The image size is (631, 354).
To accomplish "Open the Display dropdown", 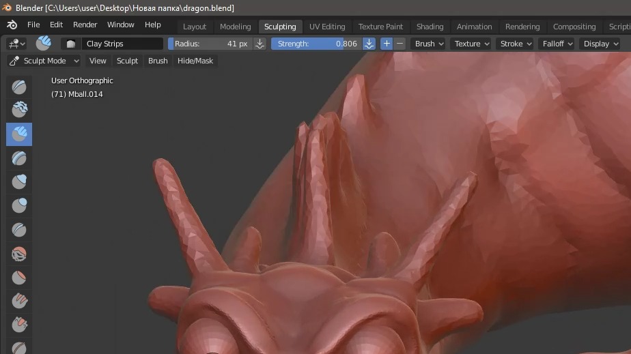I will (600, 44).
